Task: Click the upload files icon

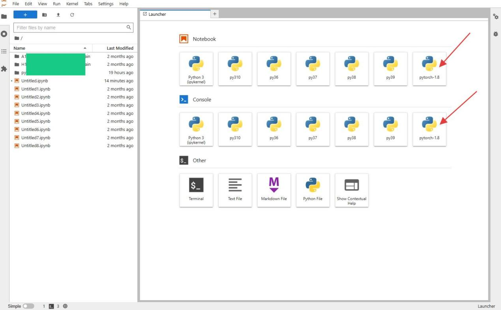Action: (58, 15)
